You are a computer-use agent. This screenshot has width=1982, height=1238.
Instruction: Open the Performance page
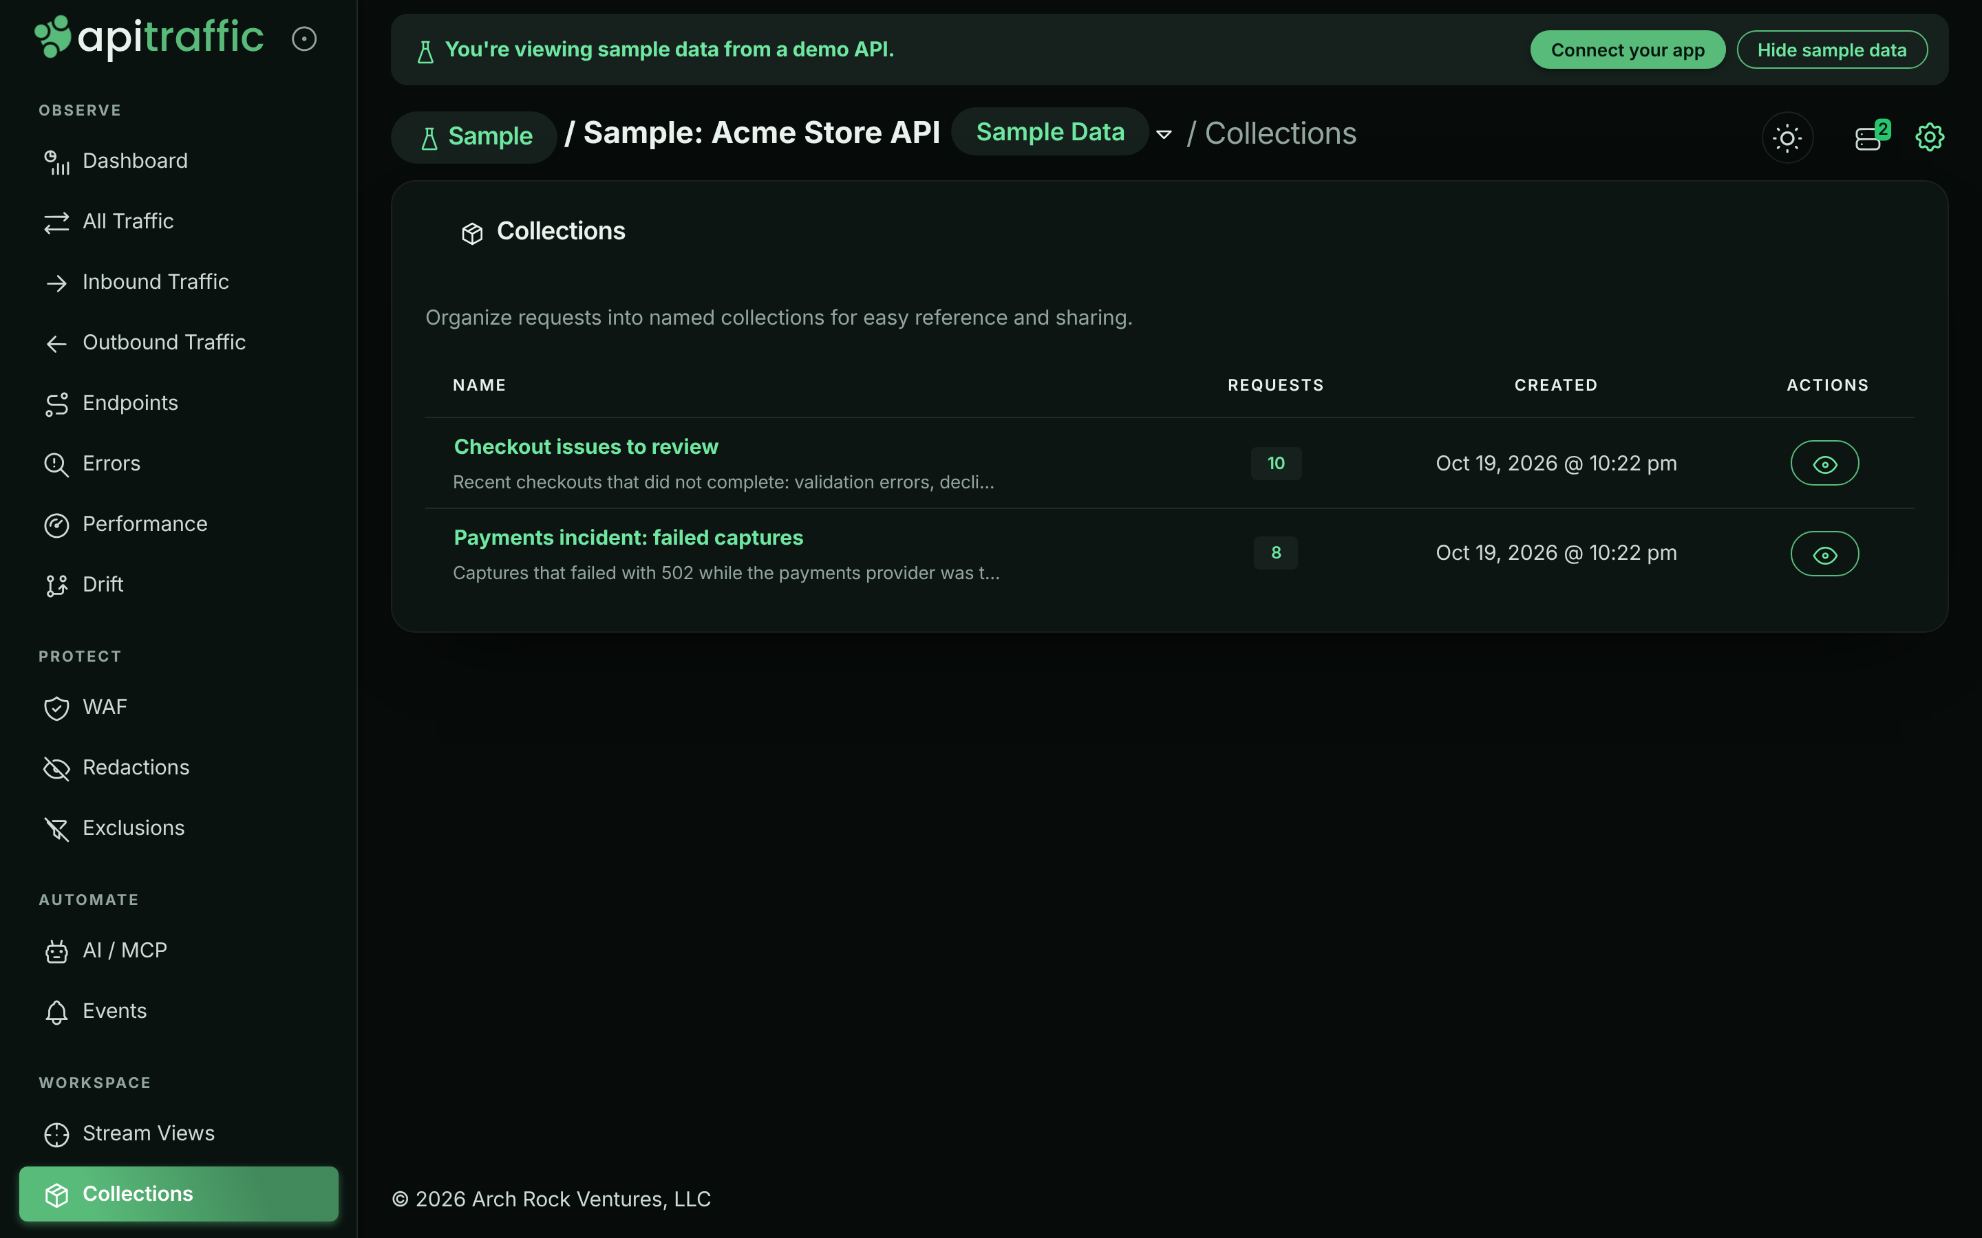click(178, 524)
